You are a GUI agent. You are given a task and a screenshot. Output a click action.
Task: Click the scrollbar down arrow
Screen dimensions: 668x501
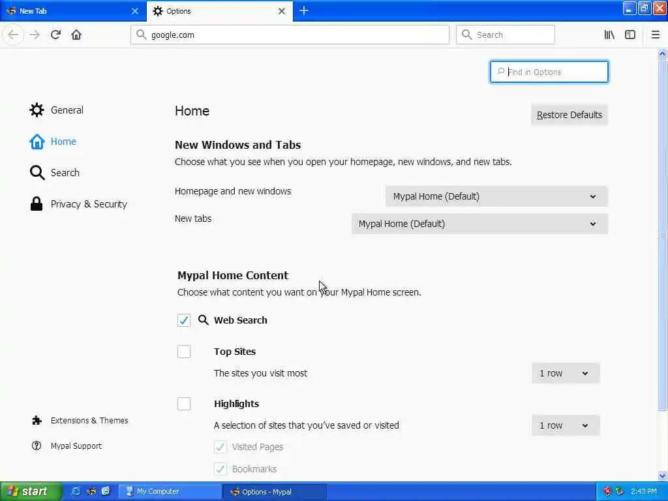662,476
